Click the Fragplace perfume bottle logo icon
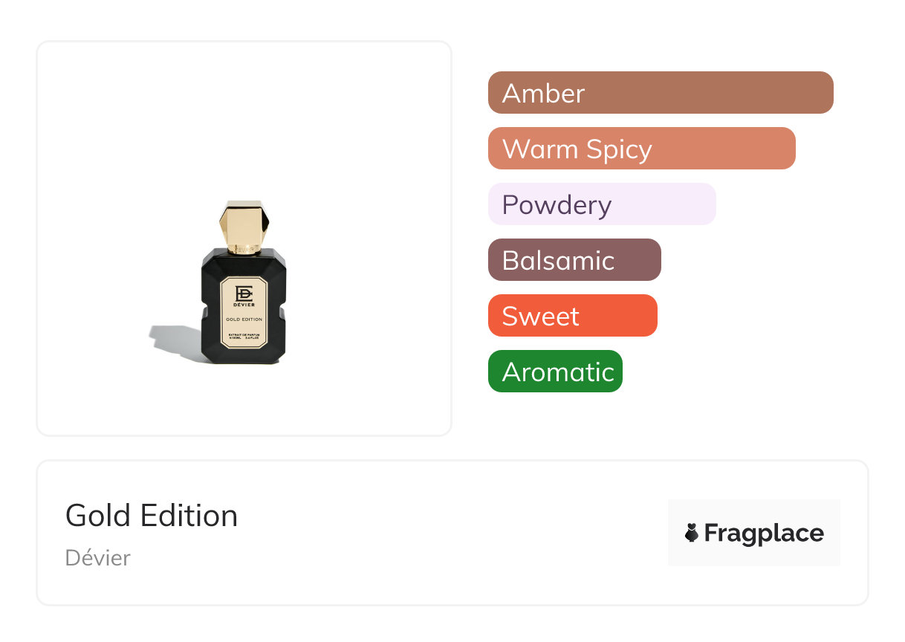Image resolution: width=905 pixels, height=642 pixels. pos(692,533)
